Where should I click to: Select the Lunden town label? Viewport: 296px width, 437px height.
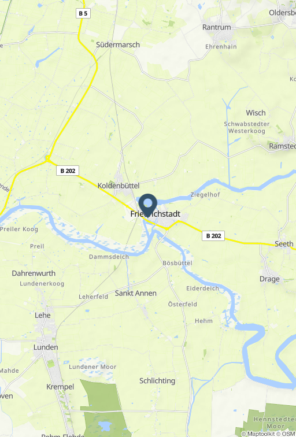click(x=46, y=347)
